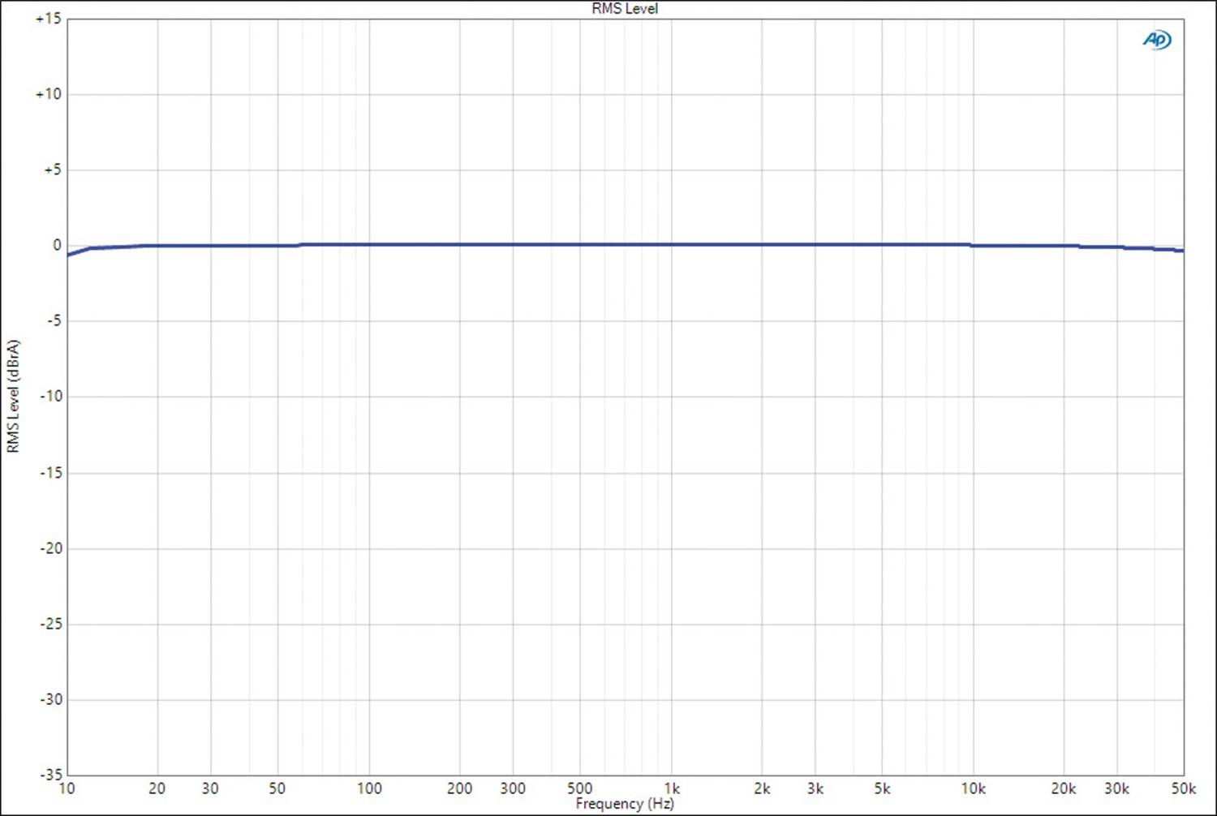Screen dimensions: 1217x816
Task: Click the blue response trace at 1k
Action: click(671, 244)
